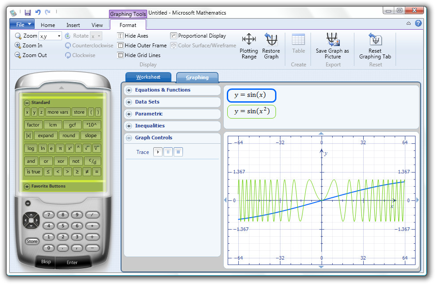
Task: Click the x squared key on calculator
Action: click(70, 148)
